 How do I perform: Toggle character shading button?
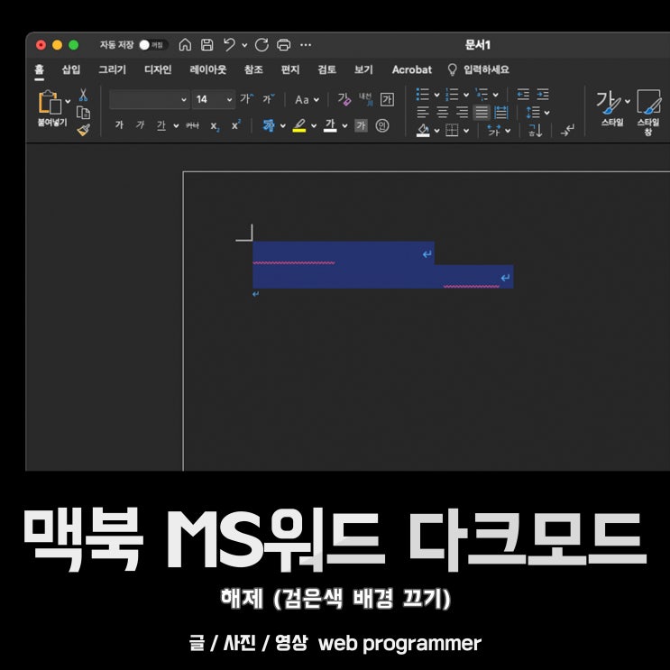click(361, 125)
